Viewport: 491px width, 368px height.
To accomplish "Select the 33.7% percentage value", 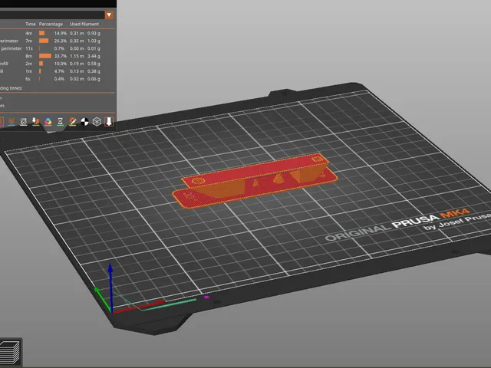I will tap(61, 56).
